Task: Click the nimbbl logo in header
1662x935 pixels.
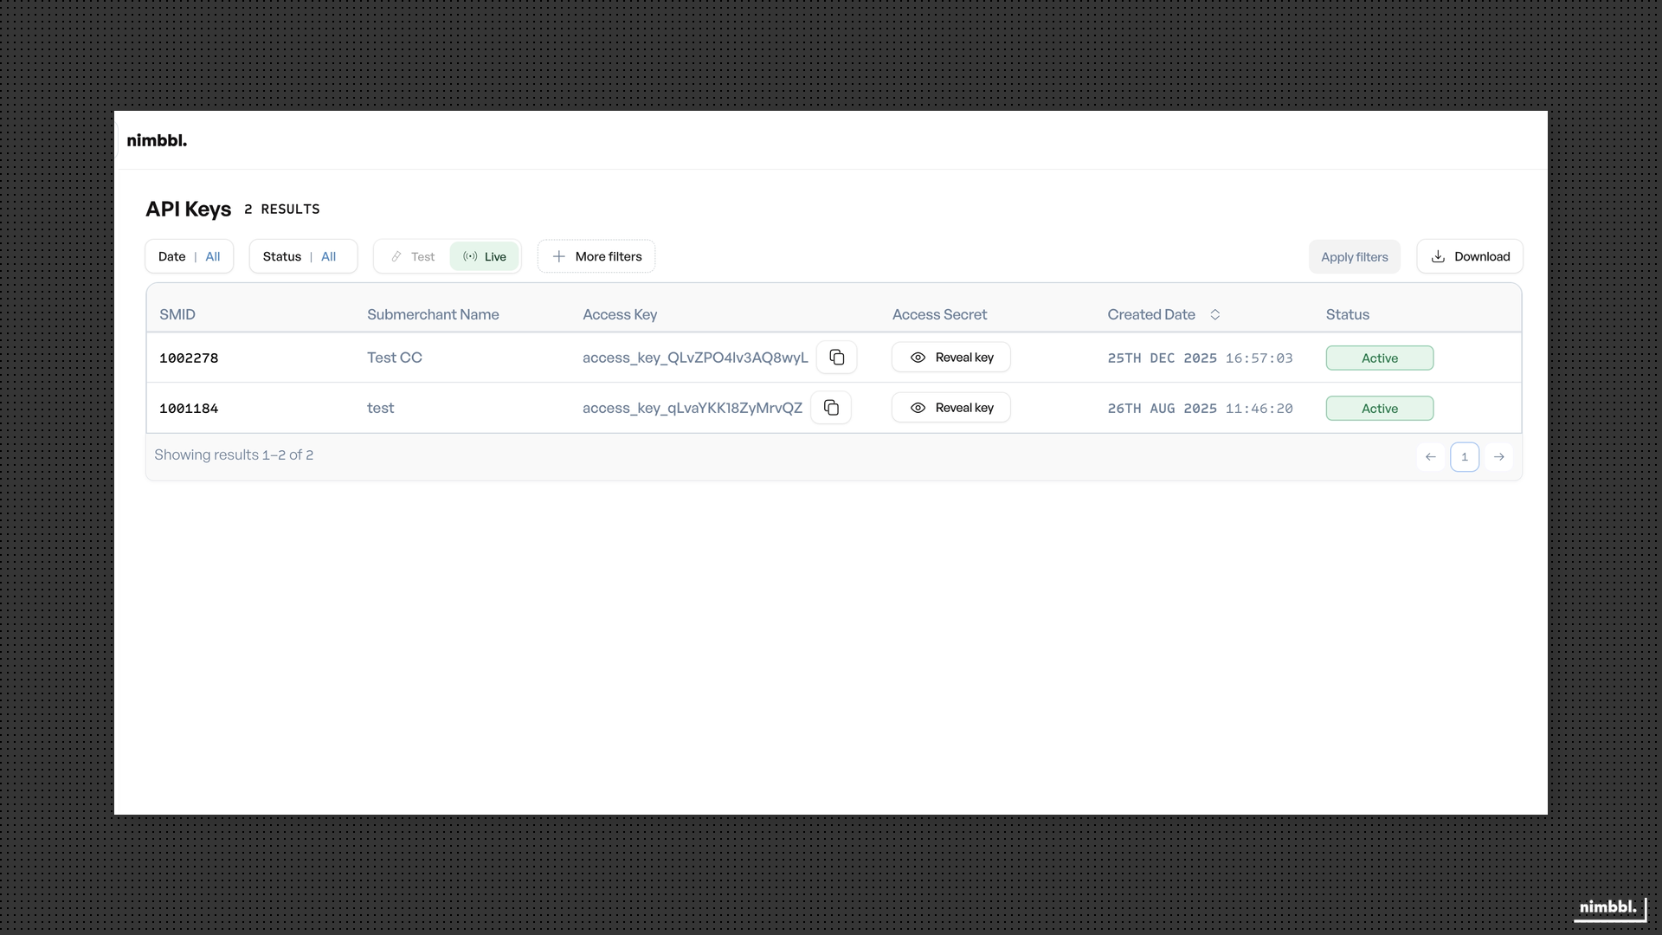Action: [157, 140]
